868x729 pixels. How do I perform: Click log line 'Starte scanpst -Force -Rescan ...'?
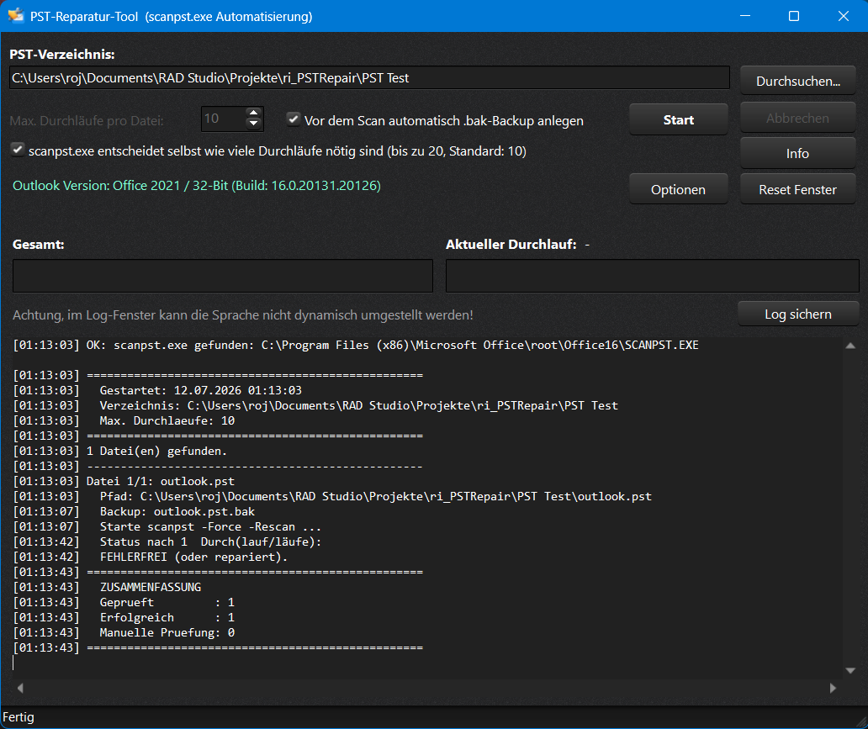click(210, 526)
